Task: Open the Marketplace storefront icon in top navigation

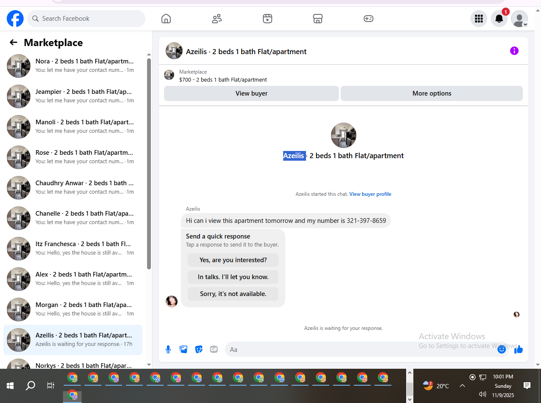Action: coord(318,19)
